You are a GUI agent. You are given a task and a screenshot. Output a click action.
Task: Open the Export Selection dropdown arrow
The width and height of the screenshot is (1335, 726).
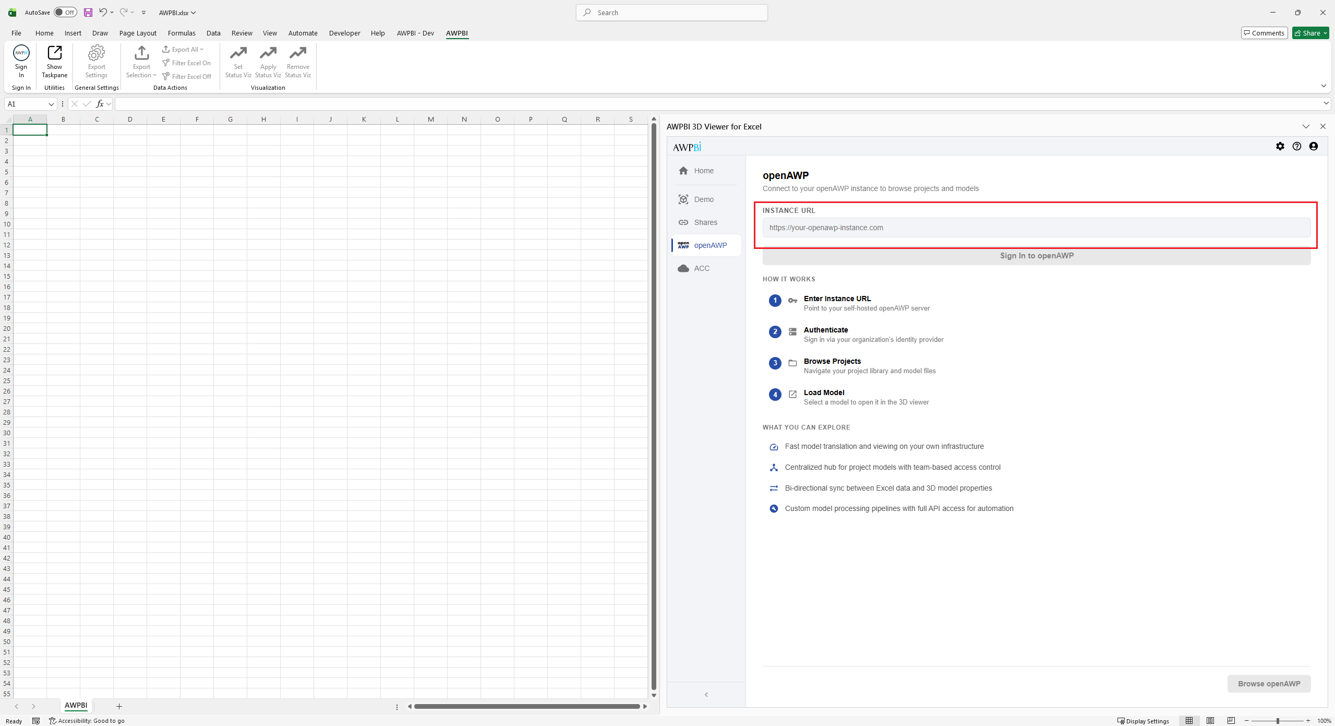click(x=154, y=75)
